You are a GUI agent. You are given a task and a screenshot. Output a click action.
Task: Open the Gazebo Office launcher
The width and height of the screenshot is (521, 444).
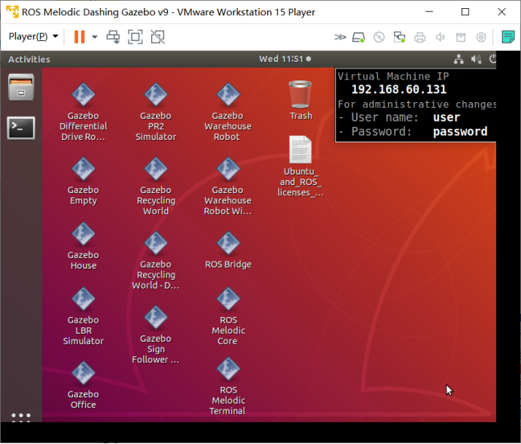click(x=83, y=385)
